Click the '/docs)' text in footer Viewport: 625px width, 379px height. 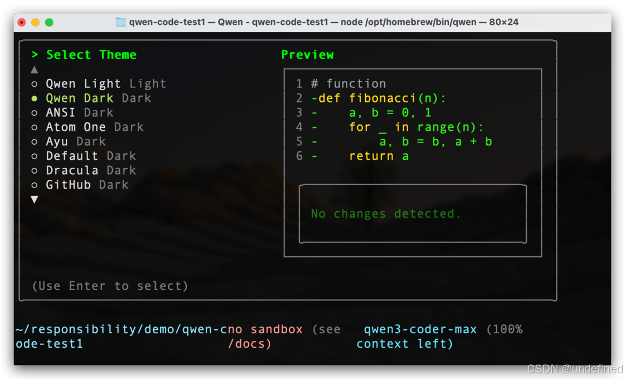[x=250, y=344]
